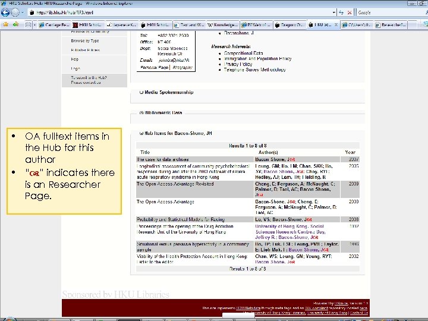Viewport: 428px width, 321px height.
Task: Click RP icon in Open Access Advantage Revisited row
Action: 260,195
